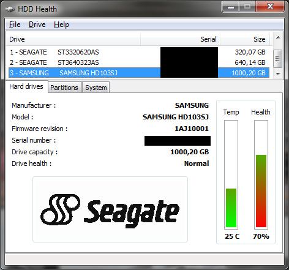Screen dimensions: 289x270
Task: Click the HDD Health title bar icon
Action: [x=10, y=9]
